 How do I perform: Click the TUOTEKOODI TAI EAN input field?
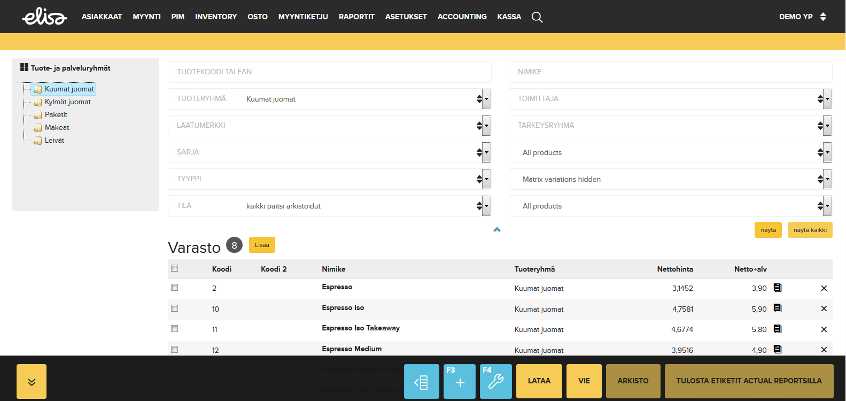tap(330, 72)
